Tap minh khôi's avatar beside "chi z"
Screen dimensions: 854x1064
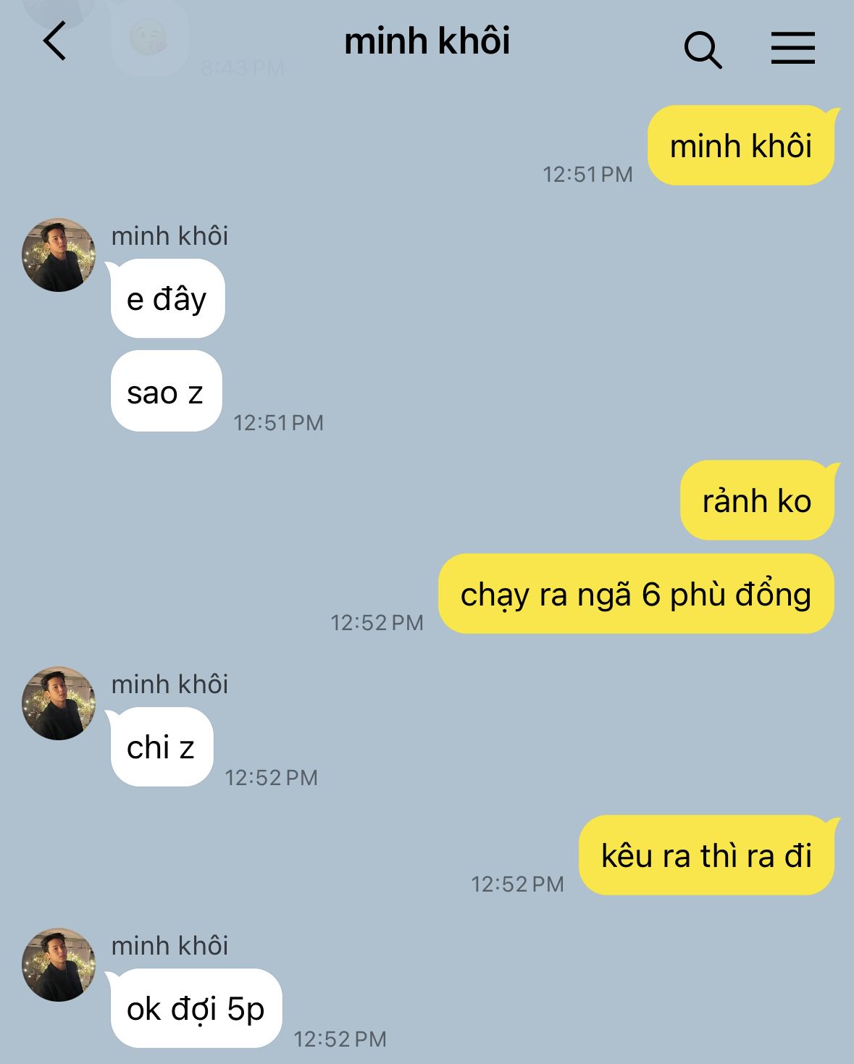click(x=59, y=703)
